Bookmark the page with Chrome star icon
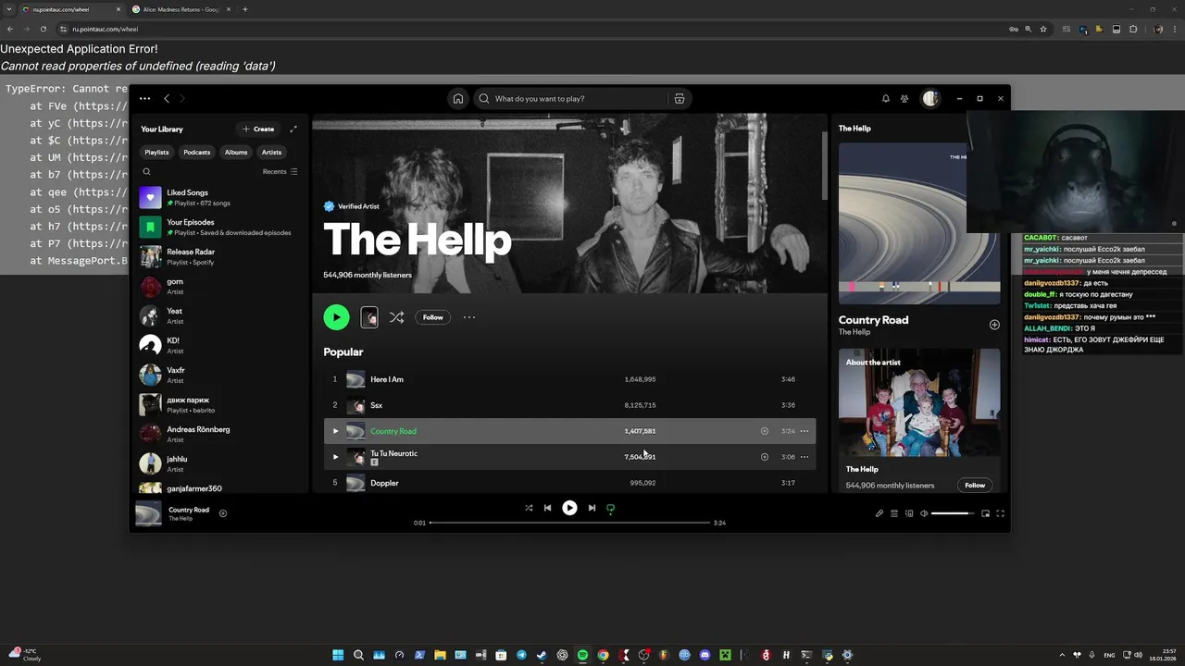 tap(1043, 29)
